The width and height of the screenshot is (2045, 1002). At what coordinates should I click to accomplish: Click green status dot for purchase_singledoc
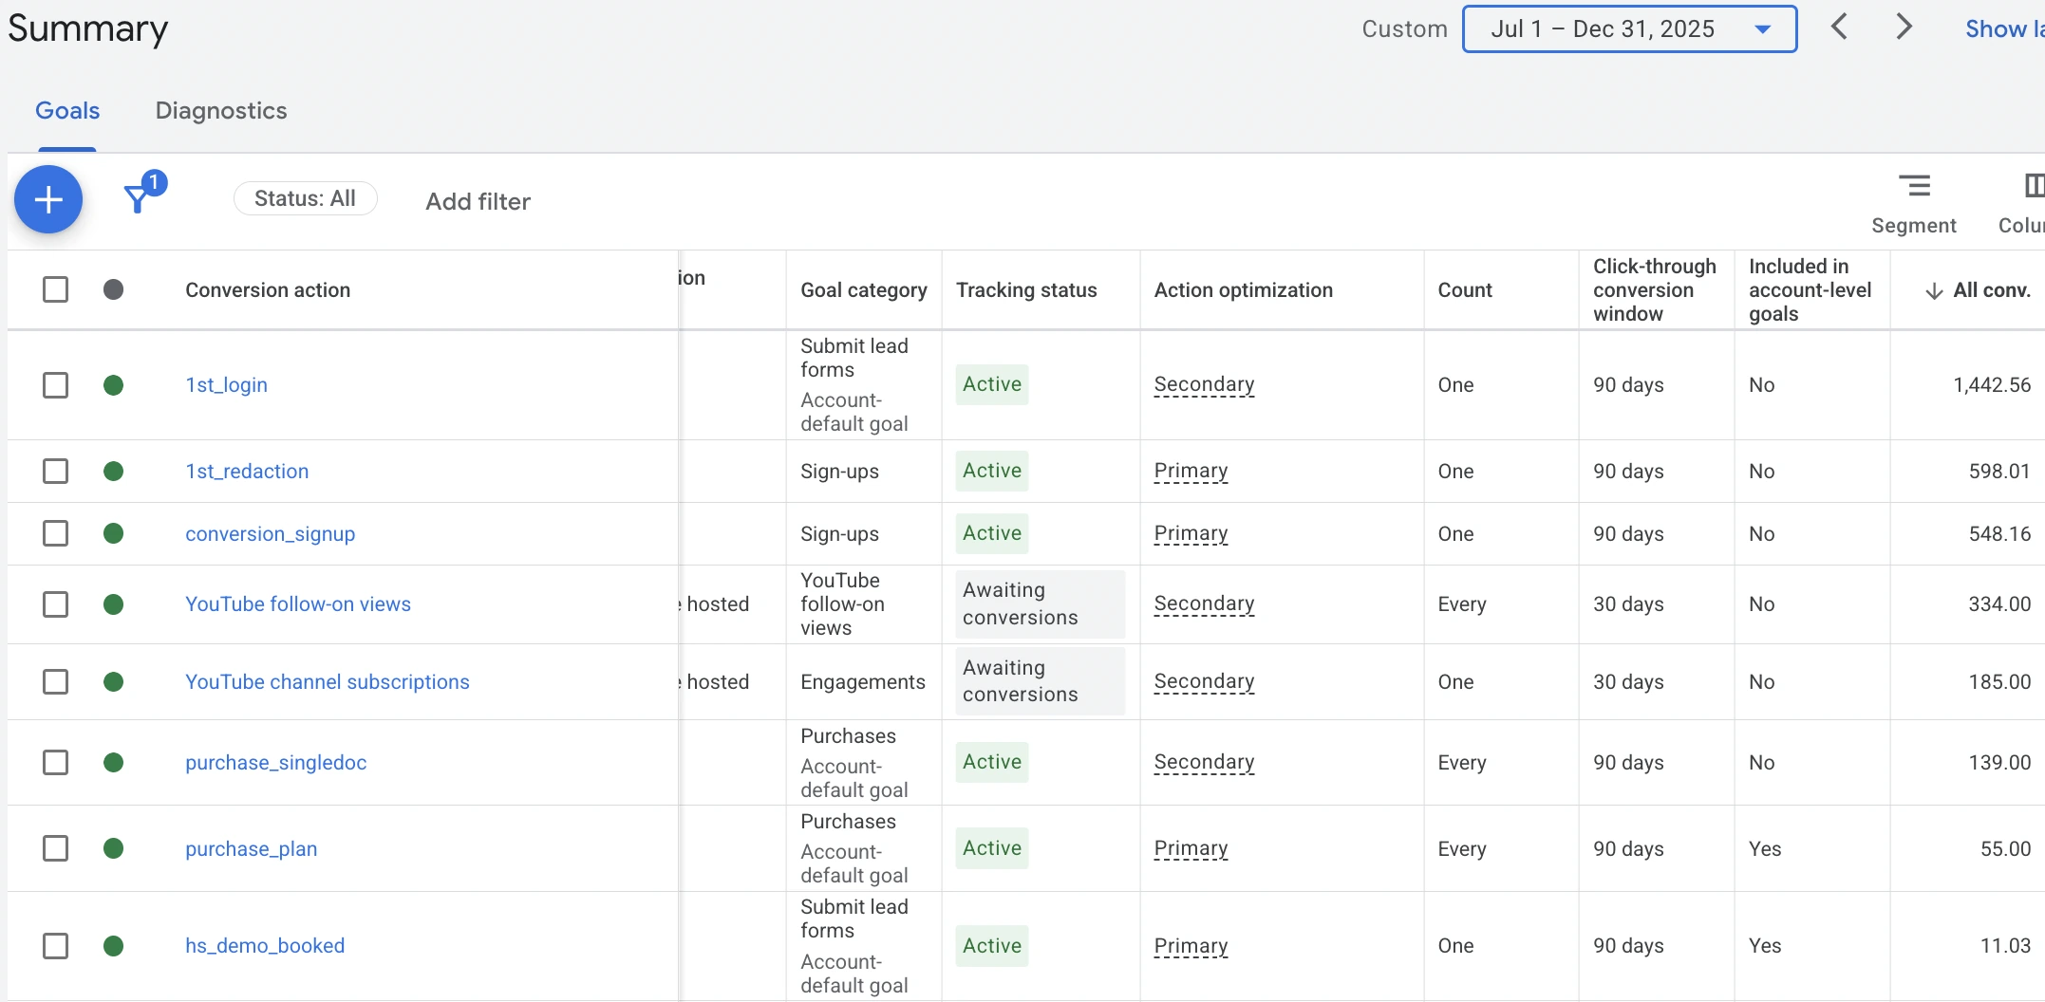pyautogui.click(x=113, y=762)
